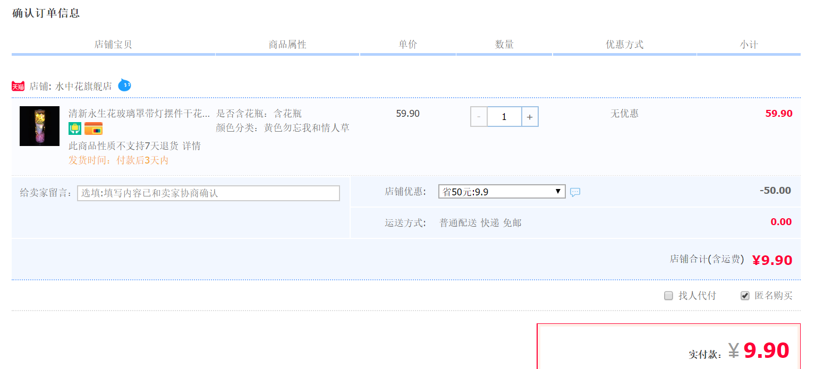Click the orange credit card payment icon
The width and height of the screenshot is (840, 369).
coord(94,128)
